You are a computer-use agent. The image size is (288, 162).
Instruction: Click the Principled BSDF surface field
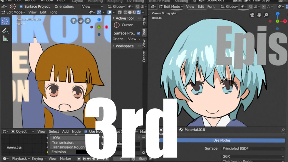[253, 148]
